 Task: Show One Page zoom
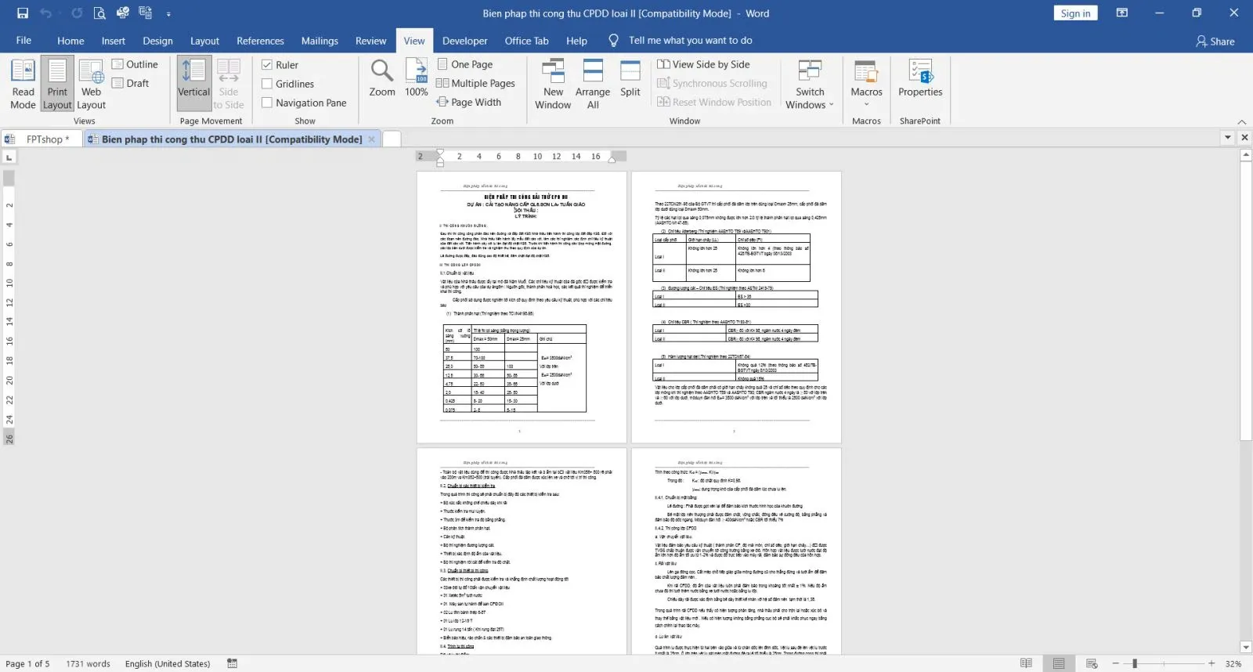pyautogui.click(x=465, y=64)
